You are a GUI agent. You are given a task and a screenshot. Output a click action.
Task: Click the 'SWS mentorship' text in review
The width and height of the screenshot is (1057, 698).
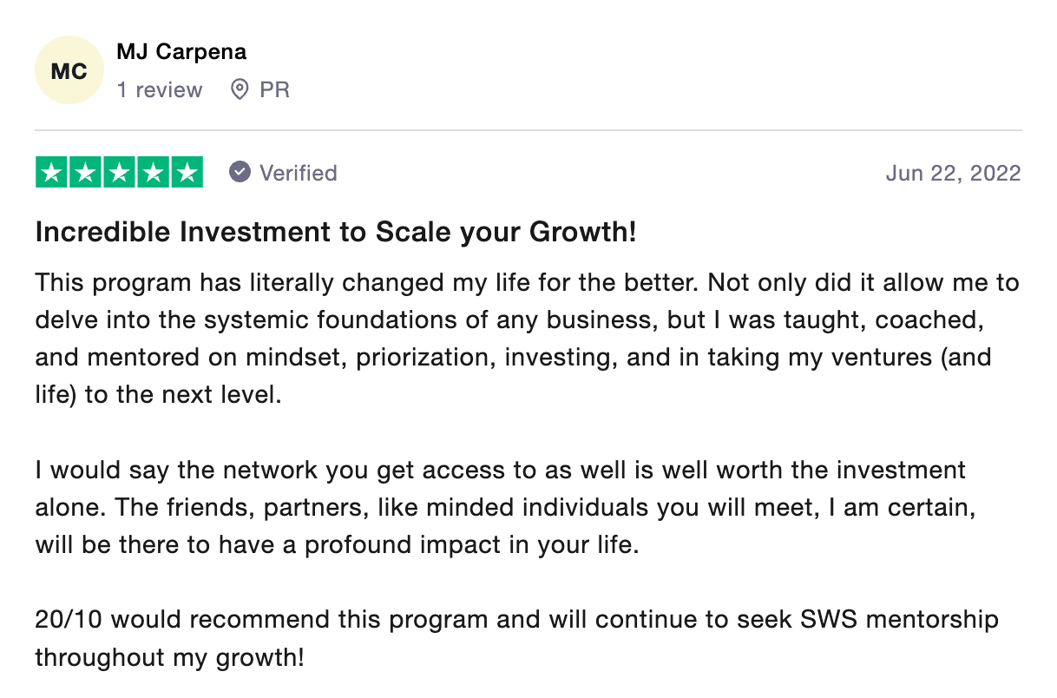point(897,620)
